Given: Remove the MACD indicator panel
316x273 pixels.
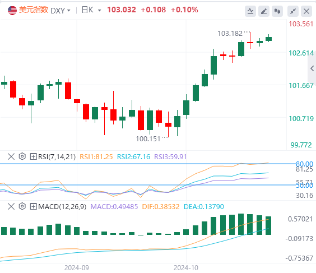Looking at the screenshot, I should click(x=11, y=206).
